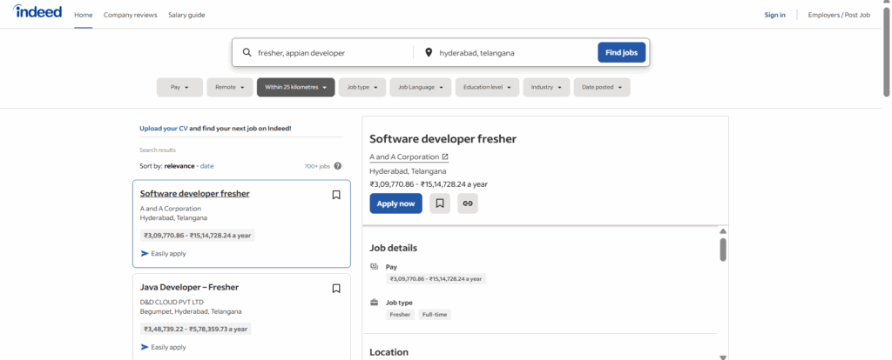
Task: Save the Java Developer – Fresher job
Action: click(x=336, y=289)
